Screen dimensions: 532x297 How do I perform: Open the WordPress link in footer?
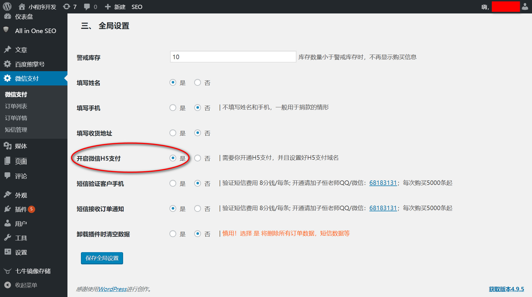point(113,289)
